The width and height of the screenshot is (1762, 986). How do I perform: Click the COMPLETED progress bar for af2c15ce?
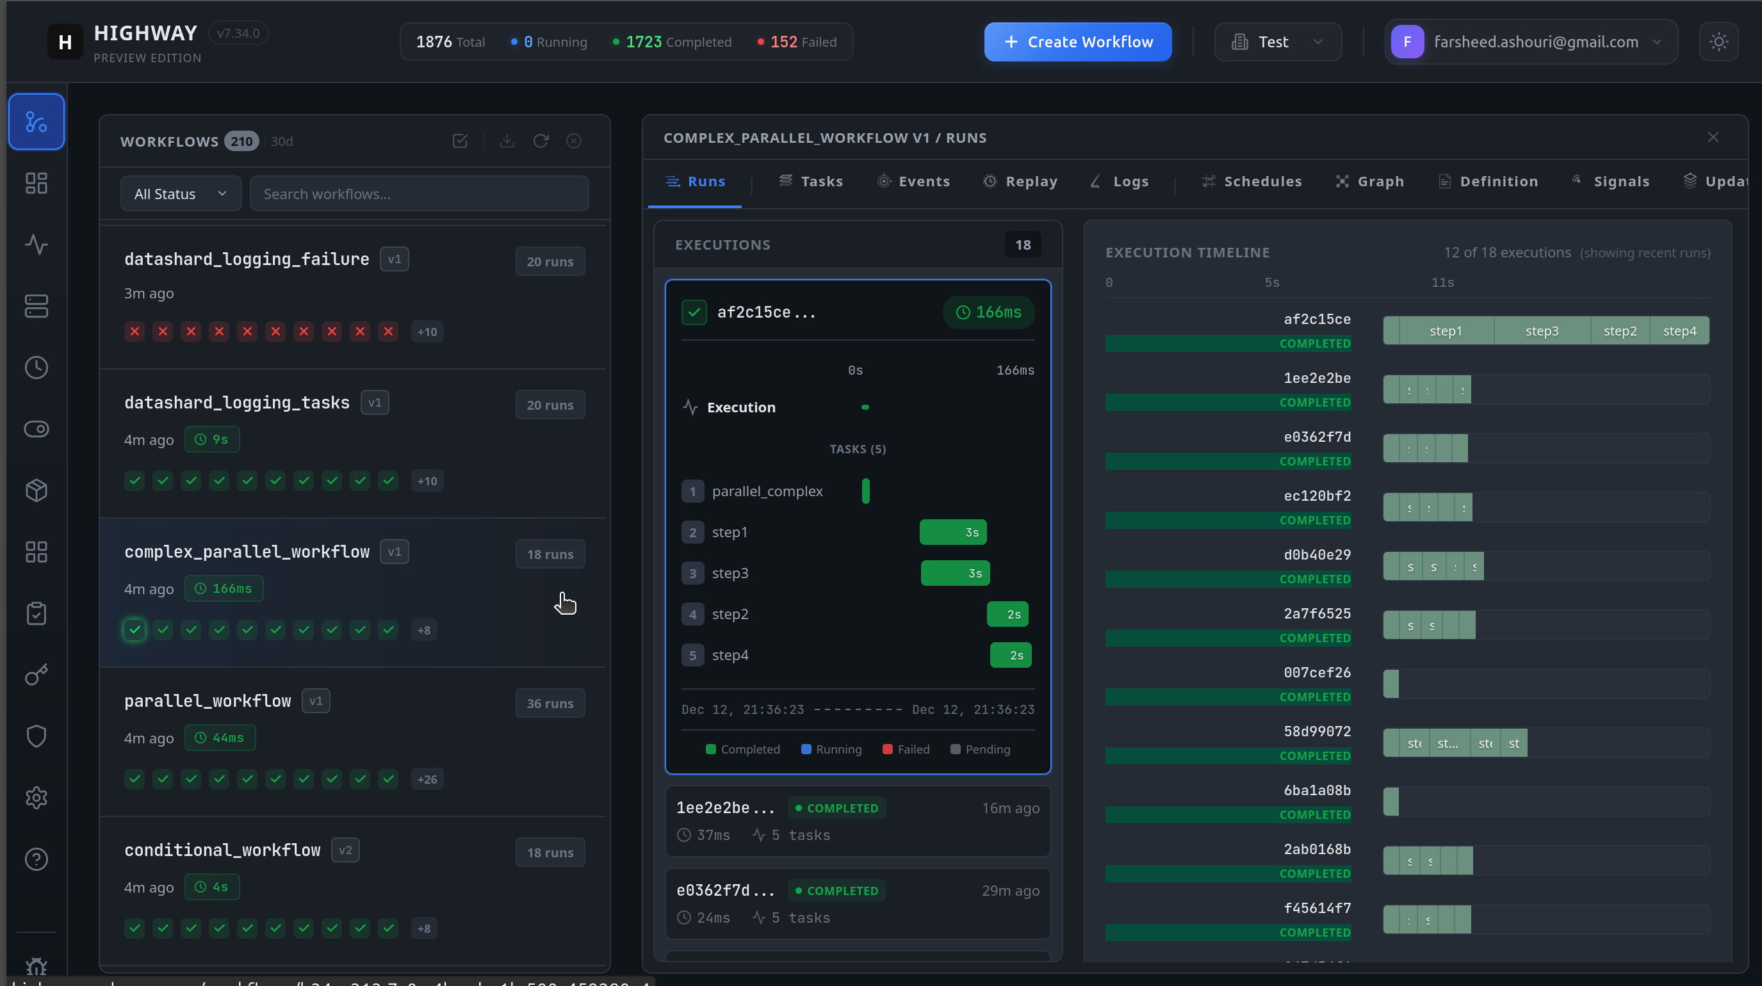pos(1228,343)
